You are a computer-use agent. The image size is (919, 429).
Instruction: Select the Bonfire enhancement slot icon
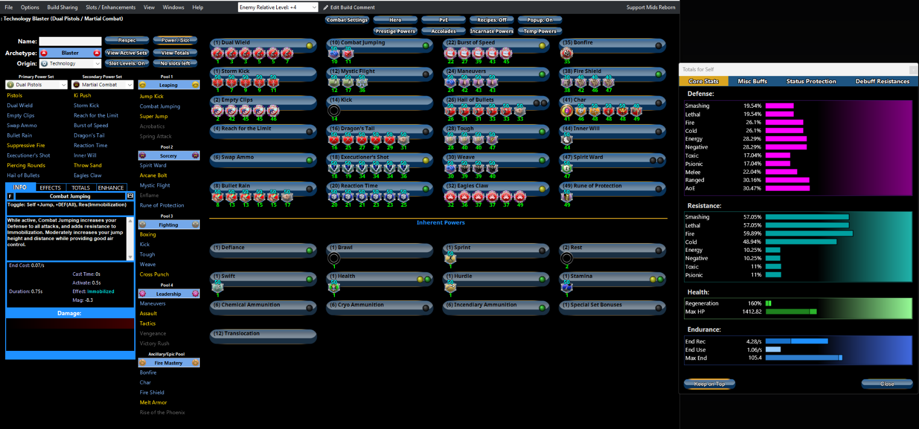pyautogui.click(x=567, y=53)
